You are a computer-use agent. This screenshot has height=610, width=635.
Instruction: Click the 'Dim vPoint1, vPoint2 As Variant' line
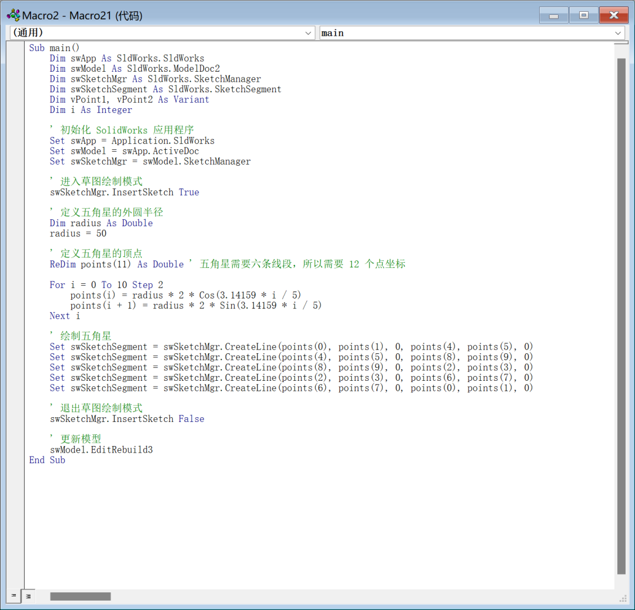pyautogui.click(x=129, y=99)
